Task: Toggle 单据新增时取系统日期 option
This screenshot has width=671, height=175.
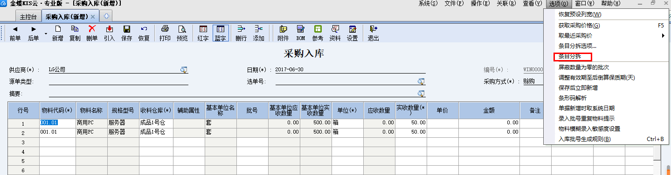Action: pyautogui.click(x=607, y=108)
